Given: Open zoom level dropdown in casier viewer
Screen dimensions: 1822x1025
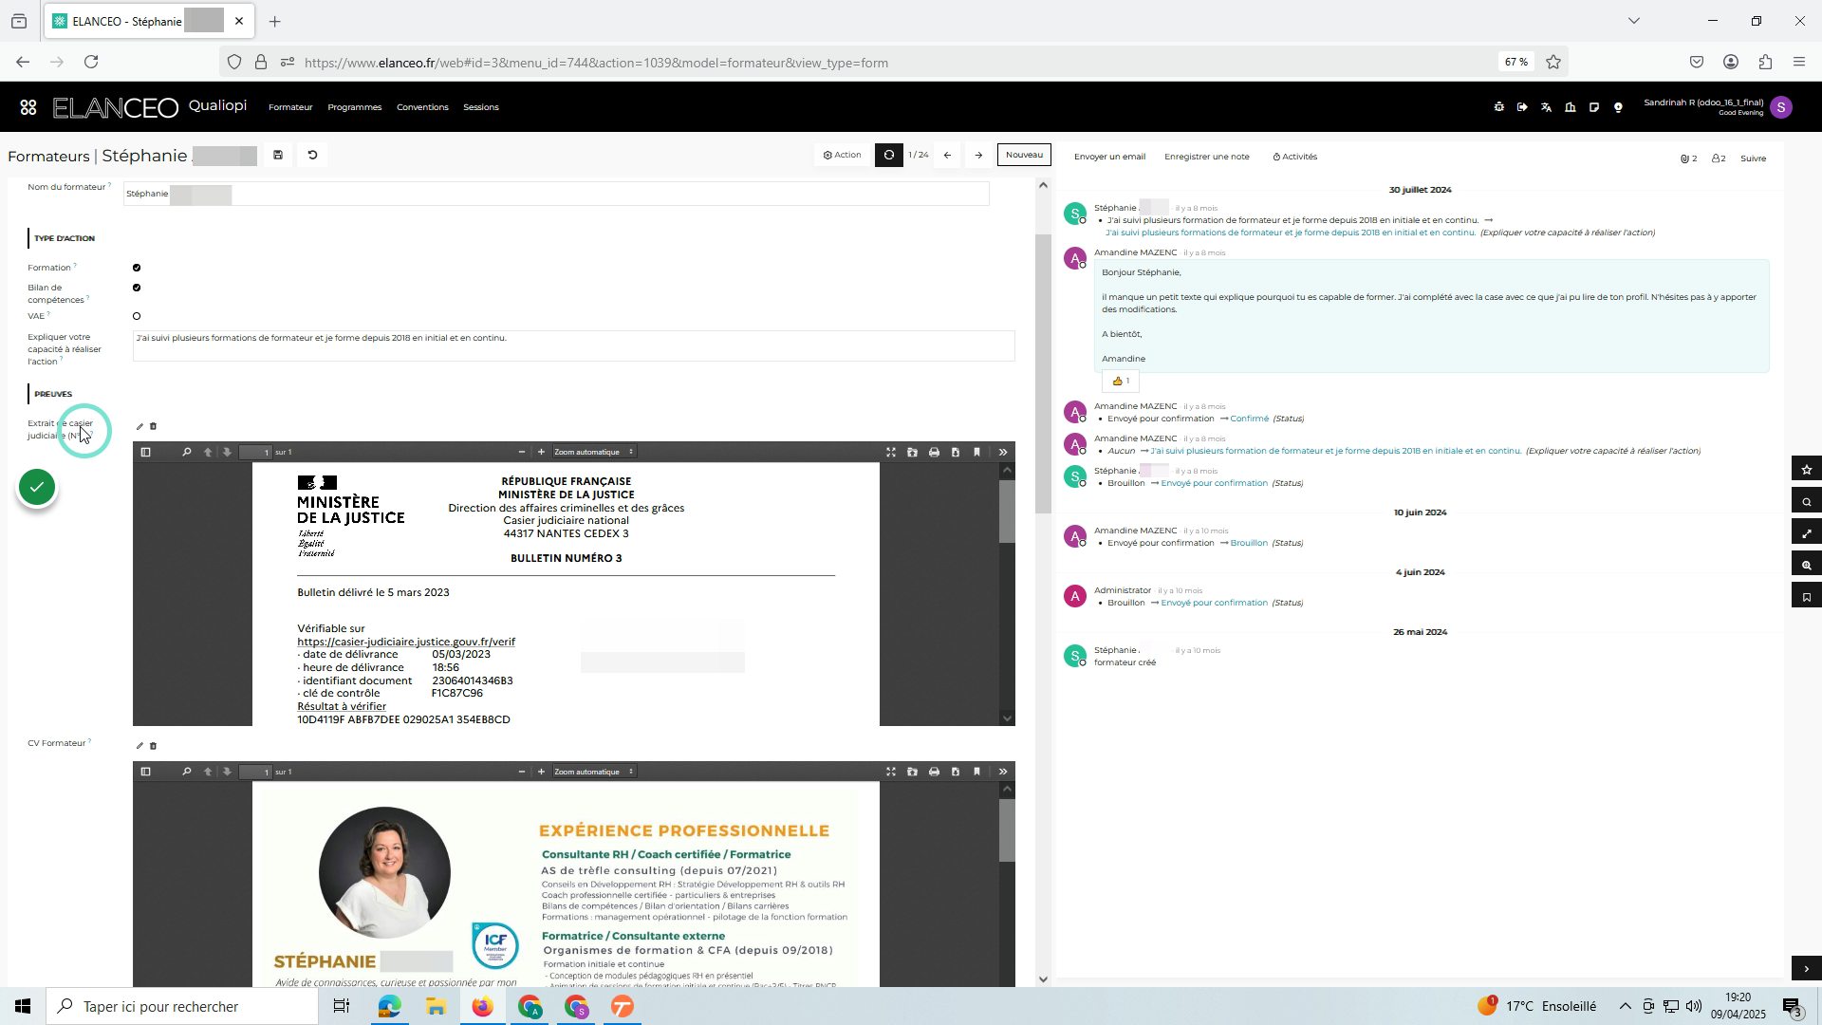Looking at the screenshot, I should (594, 453).
